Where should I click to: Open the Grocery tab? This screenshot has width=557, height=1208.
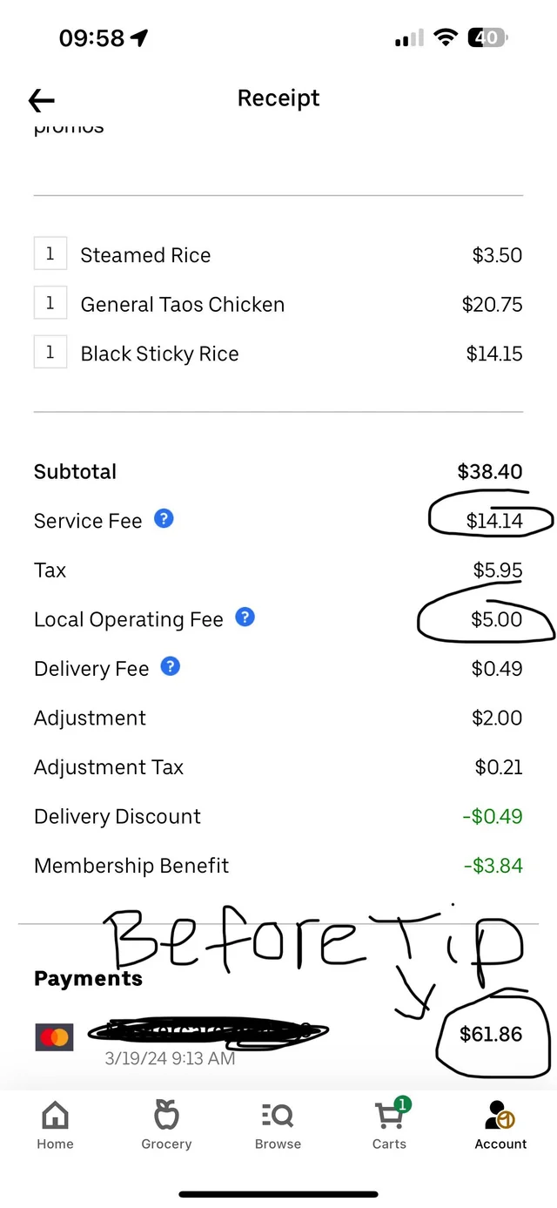point(166,1125)
